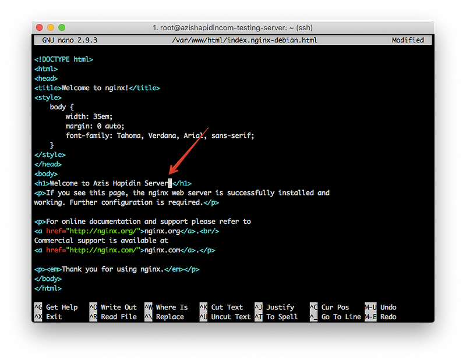Click the M-U Undo shortcut
This screenshot has width=466, height=364.
tap(381, 307)
